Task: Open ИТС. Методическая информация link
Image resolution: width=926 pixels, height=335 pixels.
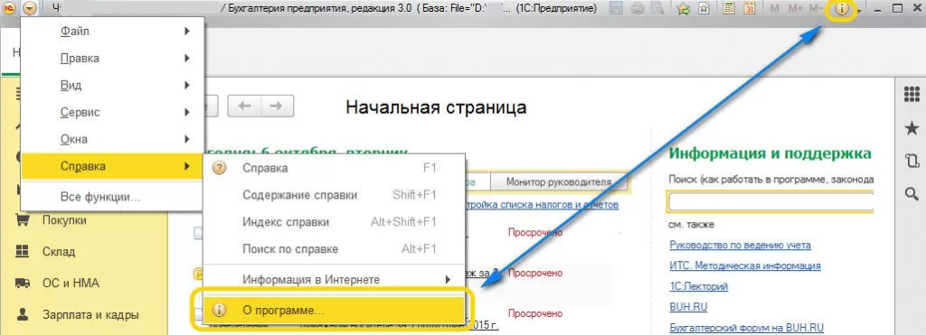Action: pyautogui.click(x=745, y=265)
